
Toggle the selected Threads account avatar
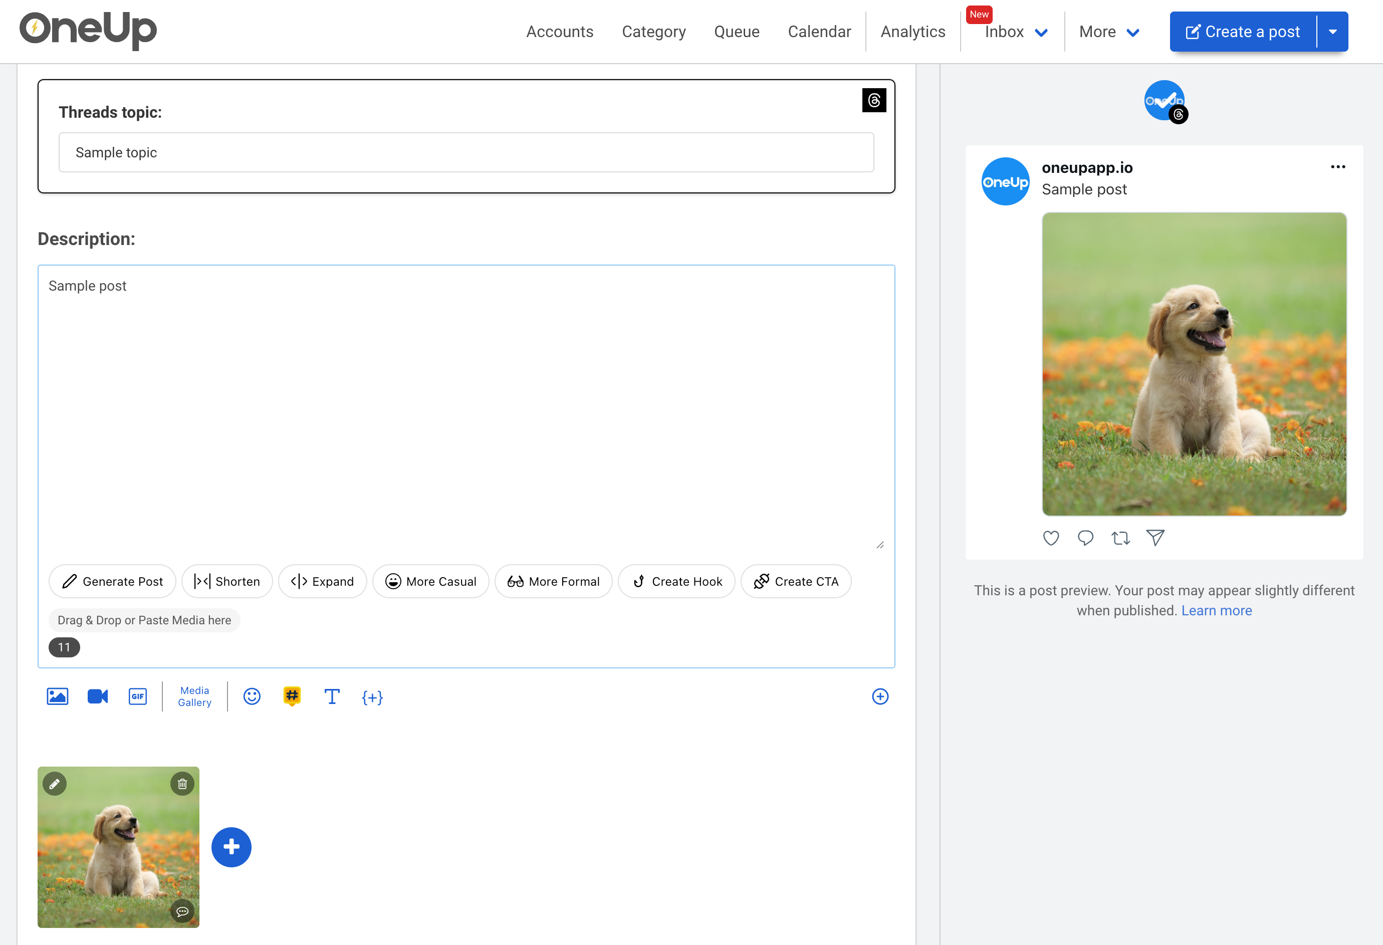coord(1164,101)
